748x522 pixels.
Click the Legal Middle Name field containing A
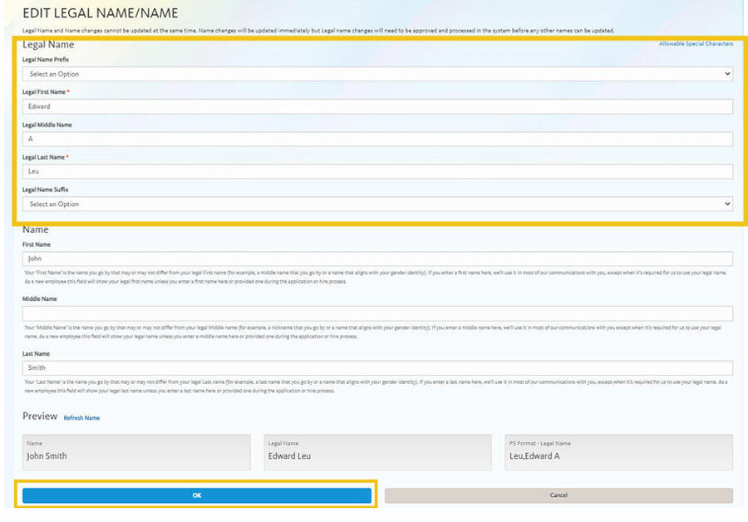[374, 139]
